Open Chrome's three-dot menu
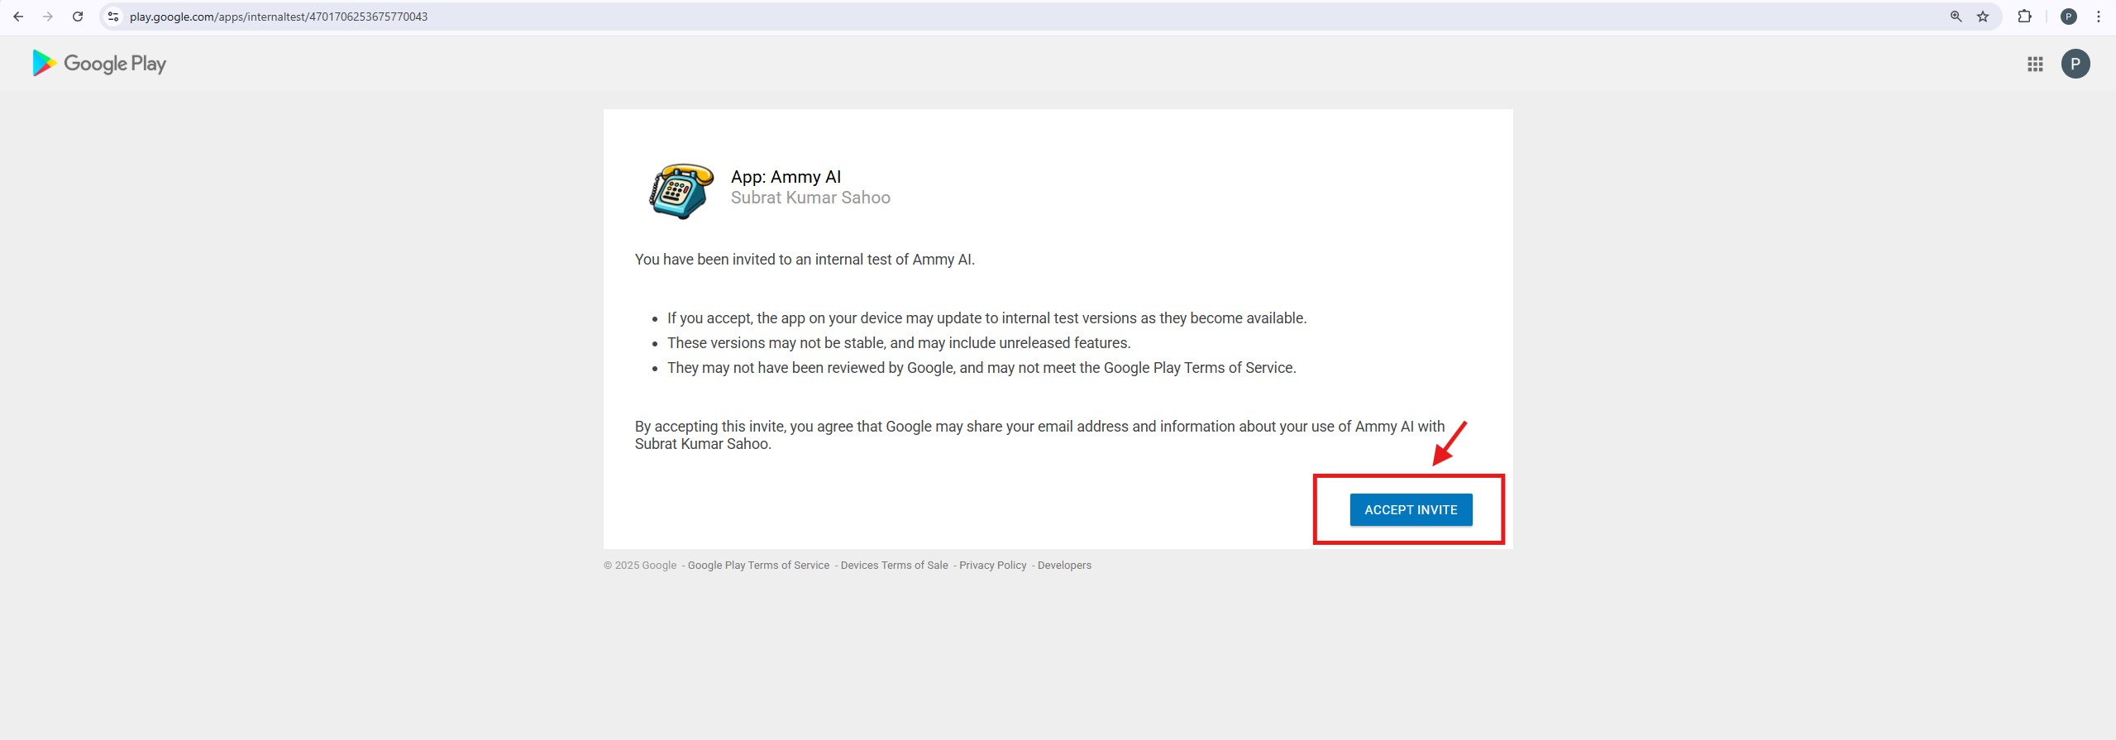Viewport: 2116px width, 740px height. [x=2099, y=17]
